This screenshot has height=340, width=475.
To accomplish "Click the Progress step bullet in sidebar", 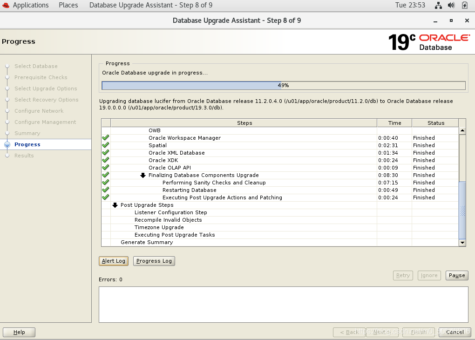I will [7, 144].
